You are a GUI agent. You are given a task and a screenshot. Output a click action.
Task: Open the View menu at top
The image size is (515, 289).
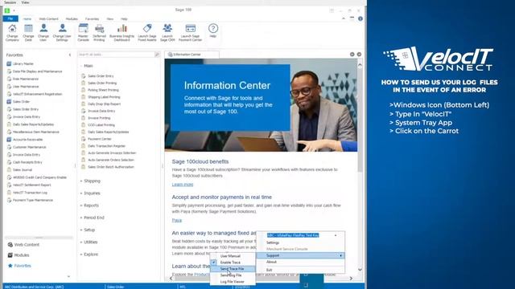point(25,2)
